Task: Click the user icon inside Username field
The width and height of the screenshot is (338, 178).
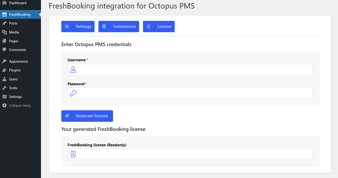Action: [73, 70]
